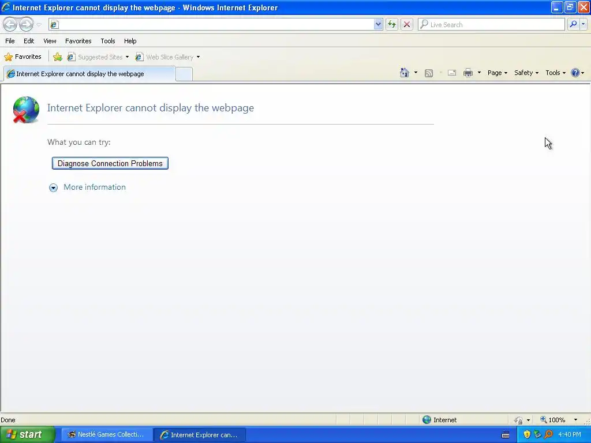Viewport: 591px width, 443px height.
Task: Click the blue Help question mark icon
Action: point(575,73)
